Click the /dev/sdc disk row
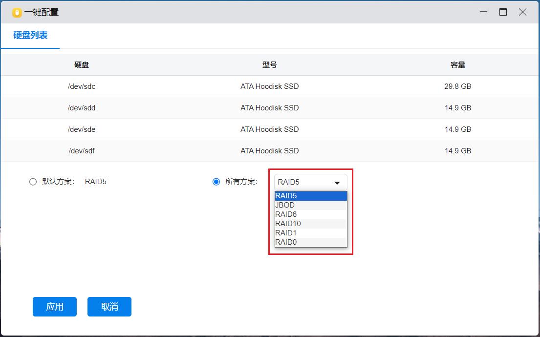 pos(269,86)
